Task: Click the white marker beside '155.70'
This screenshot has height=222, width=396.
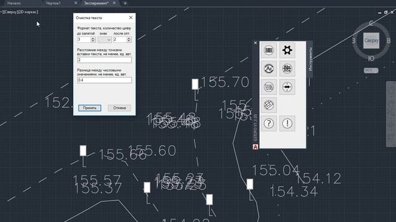Action: (195, 84)
